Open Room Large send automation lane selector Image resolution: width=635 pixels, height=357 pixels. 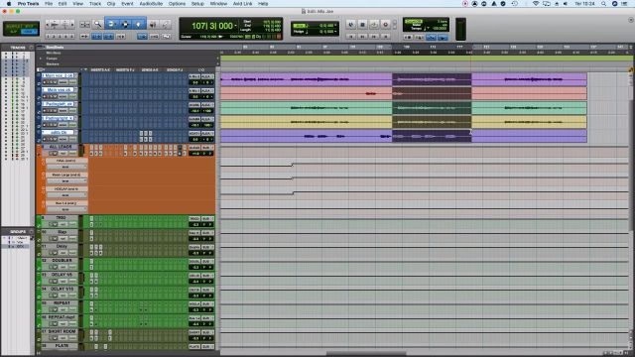point(65,180)
